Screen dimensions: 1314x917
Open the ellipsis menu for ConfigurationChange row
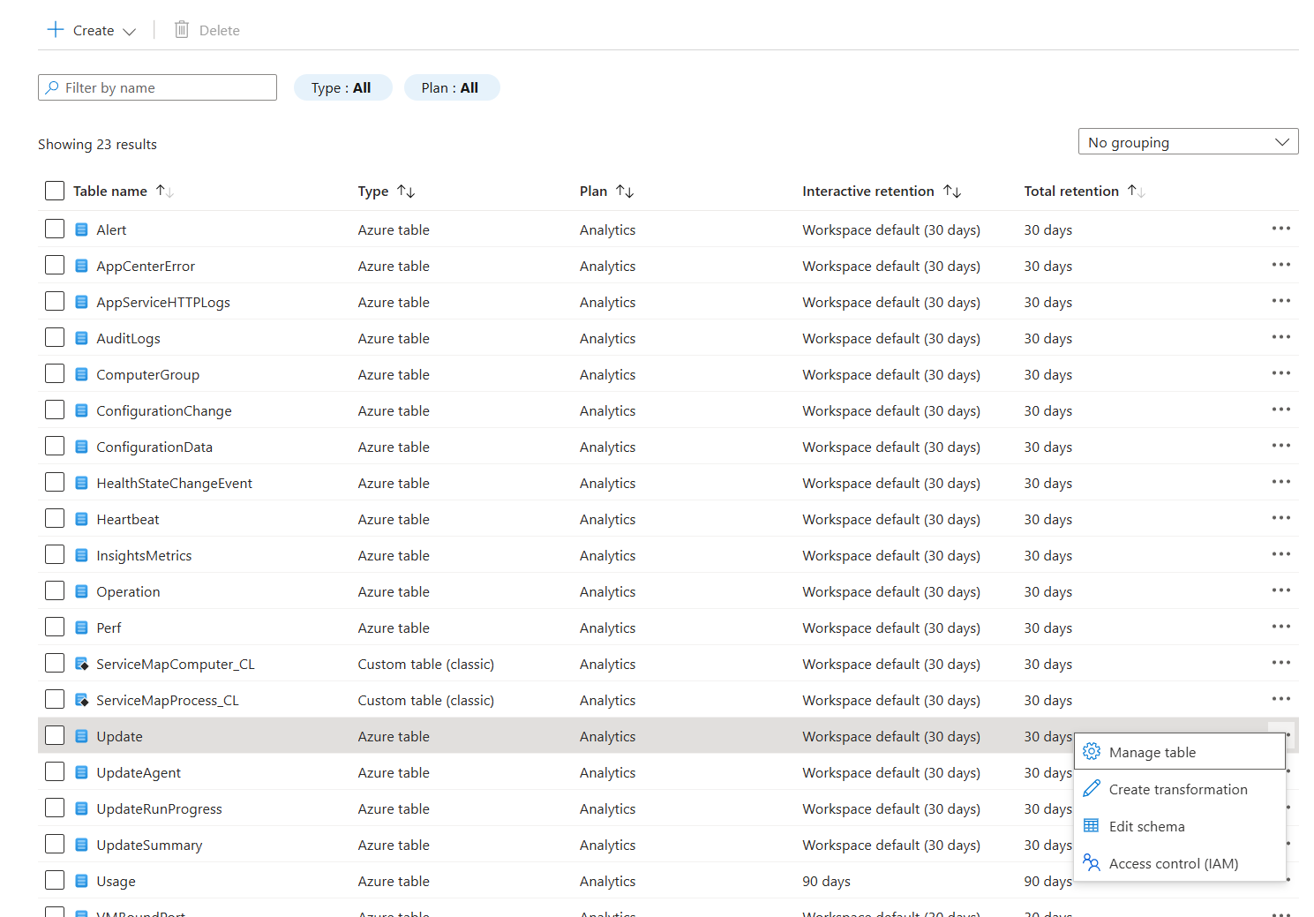1280,410
